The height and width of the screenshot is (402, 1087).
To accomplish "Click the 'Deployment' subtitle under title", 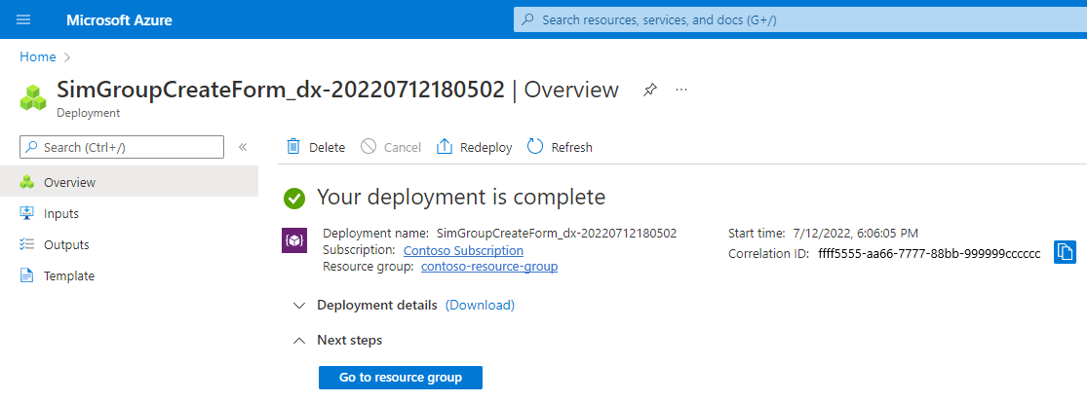I will point(88,113).
